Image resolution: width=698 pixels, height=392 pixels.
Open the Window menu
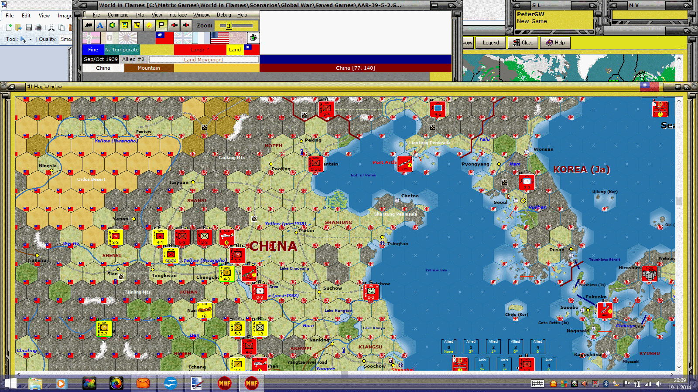coord(202,15)
